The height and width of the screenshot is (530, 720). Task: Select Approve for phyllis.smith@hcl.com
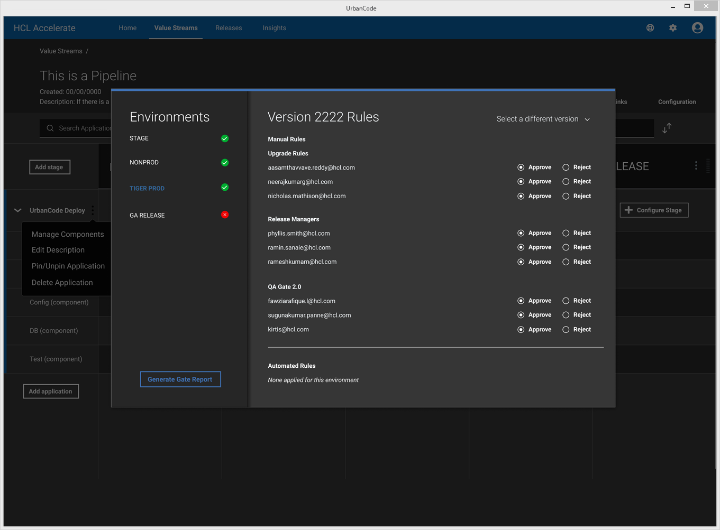(x=521, y=233)
